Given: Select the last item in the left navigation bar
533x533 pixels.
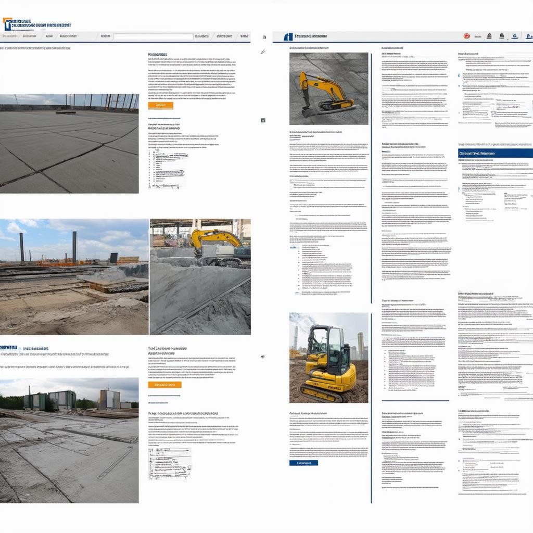Looking at the screenshot, I should pyautogui.click(x=244, y=36).
